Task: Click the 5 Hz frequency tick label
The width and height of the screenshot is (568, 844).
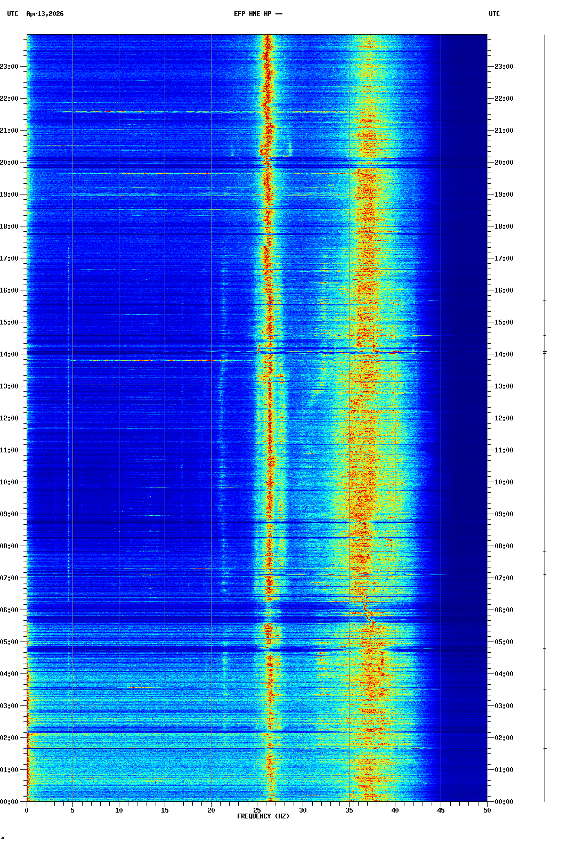Action: click(72, 810)
